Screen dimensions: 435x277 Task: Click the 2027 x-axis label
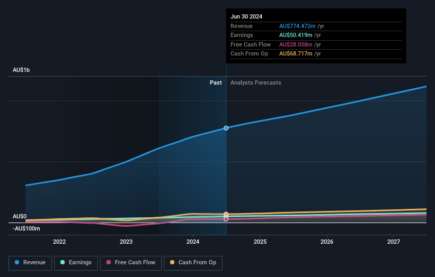[394, 242]
